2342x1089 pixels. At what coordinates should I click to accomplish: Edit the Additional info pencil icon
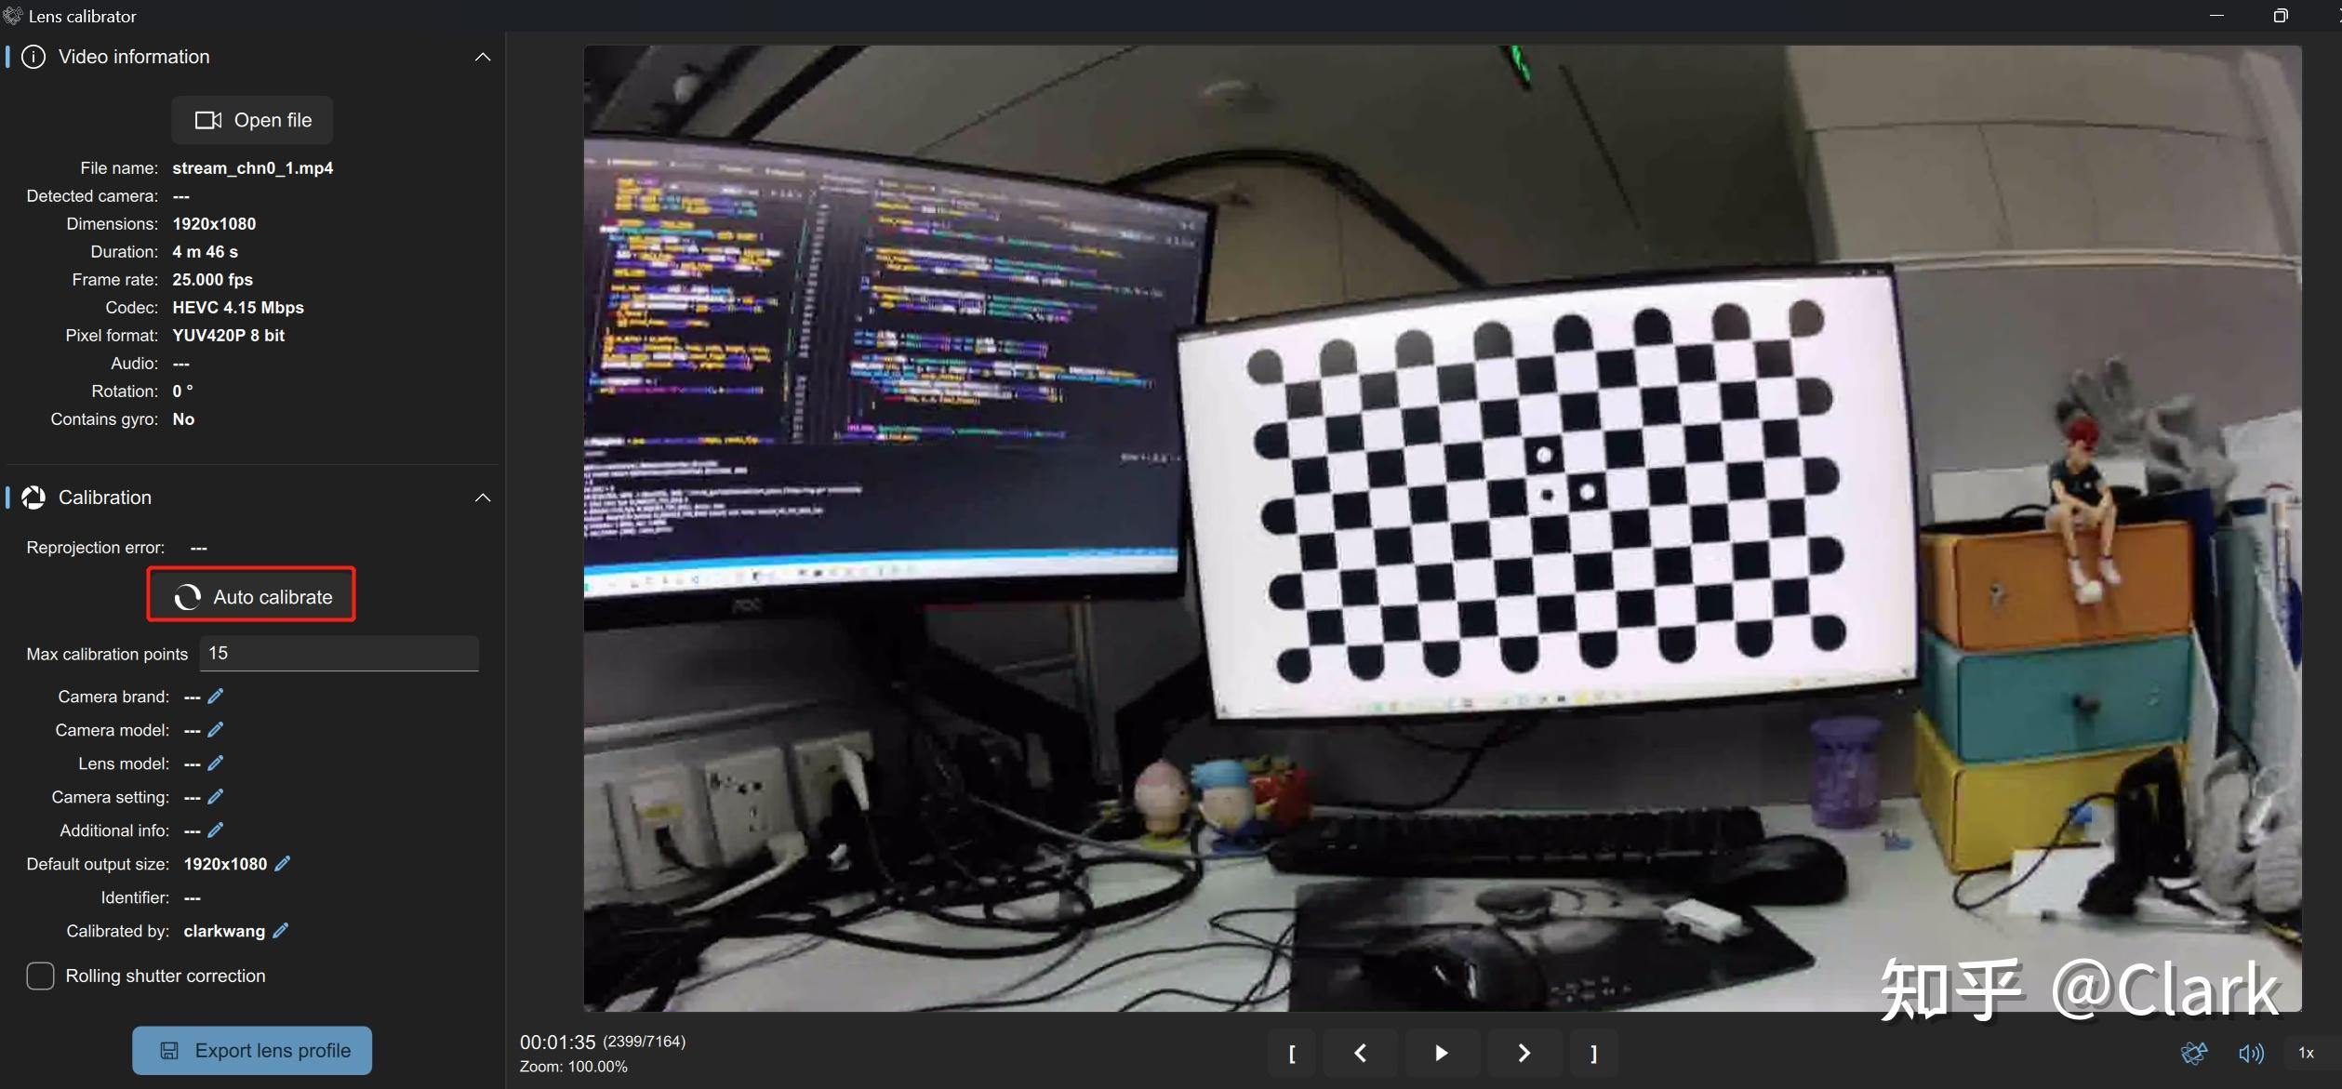point(216,830)
